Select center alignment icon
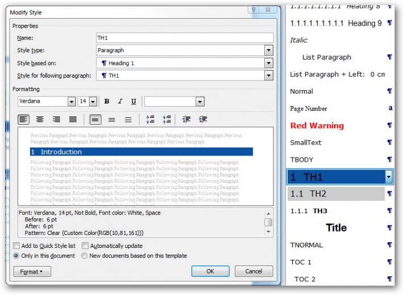 [40, 120]
